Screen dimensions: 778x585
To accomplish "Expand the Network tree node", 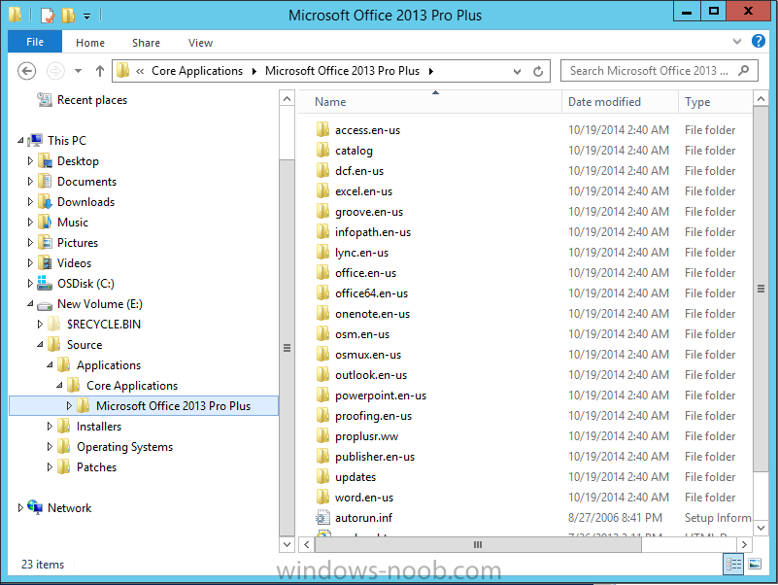I will point(20,507).
